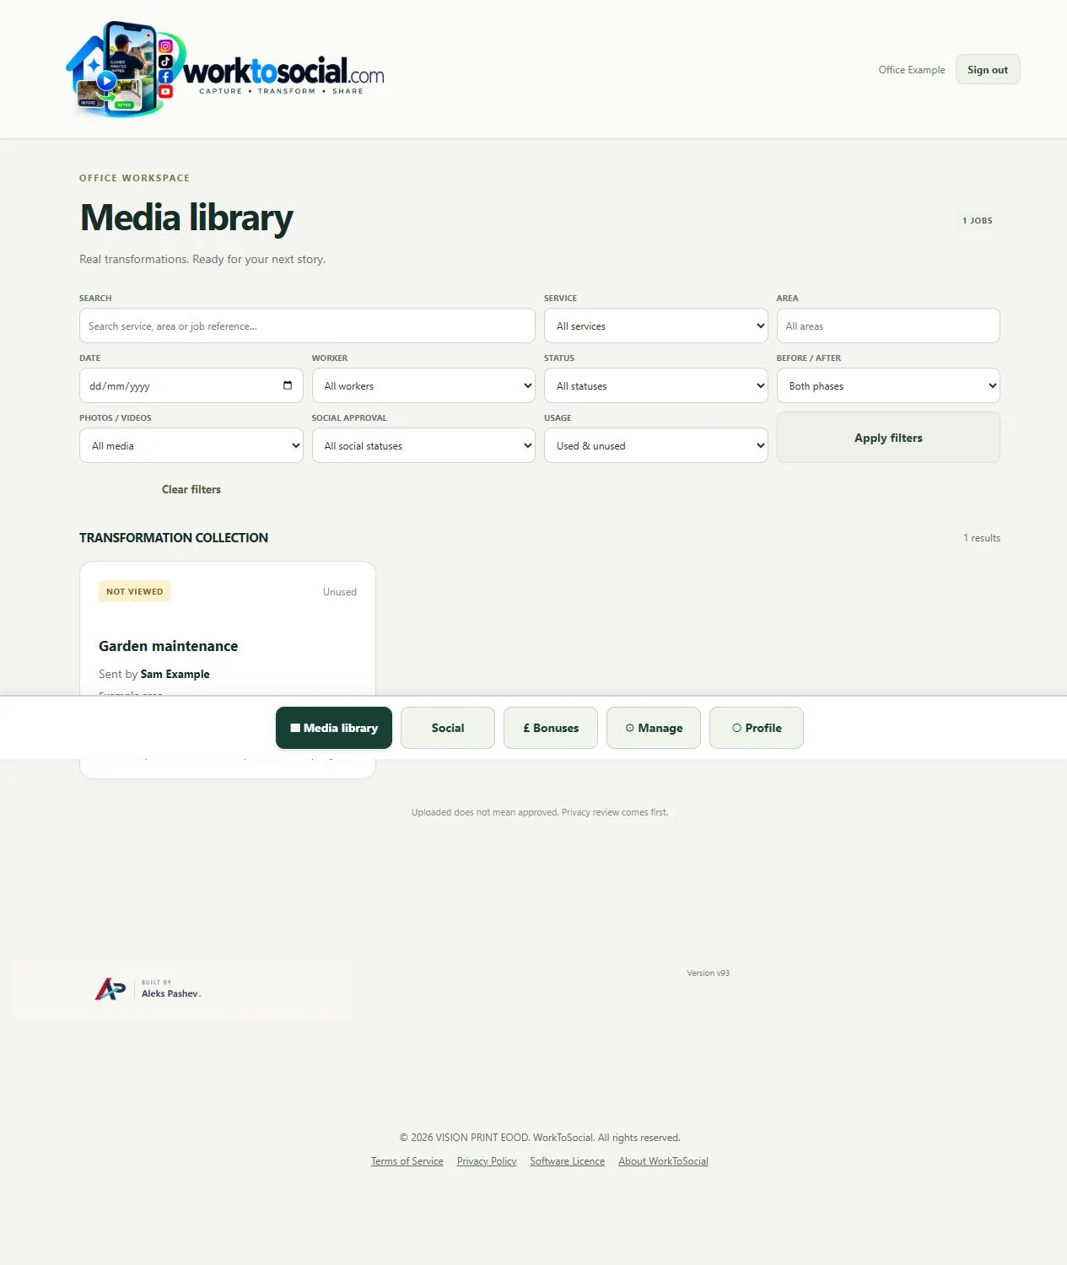Open the date picker calendar icon
The width and height of the screenshot is (1067, 1265).
[288, 385]
